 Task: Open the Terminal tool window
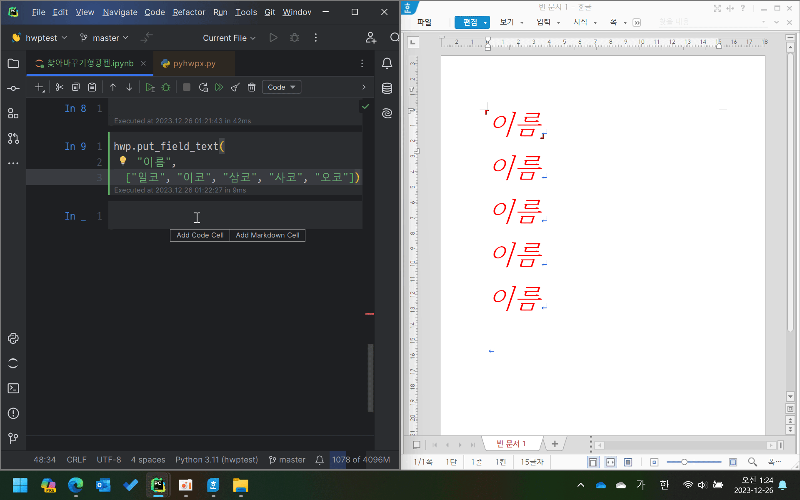point(13,388)
